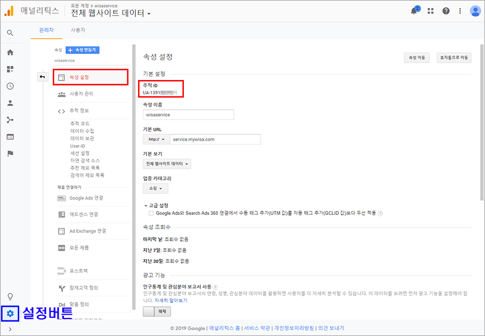Open the http:// protocol dropdown
The width and height of the screenshot is (485, 336).
pos(156,140)
